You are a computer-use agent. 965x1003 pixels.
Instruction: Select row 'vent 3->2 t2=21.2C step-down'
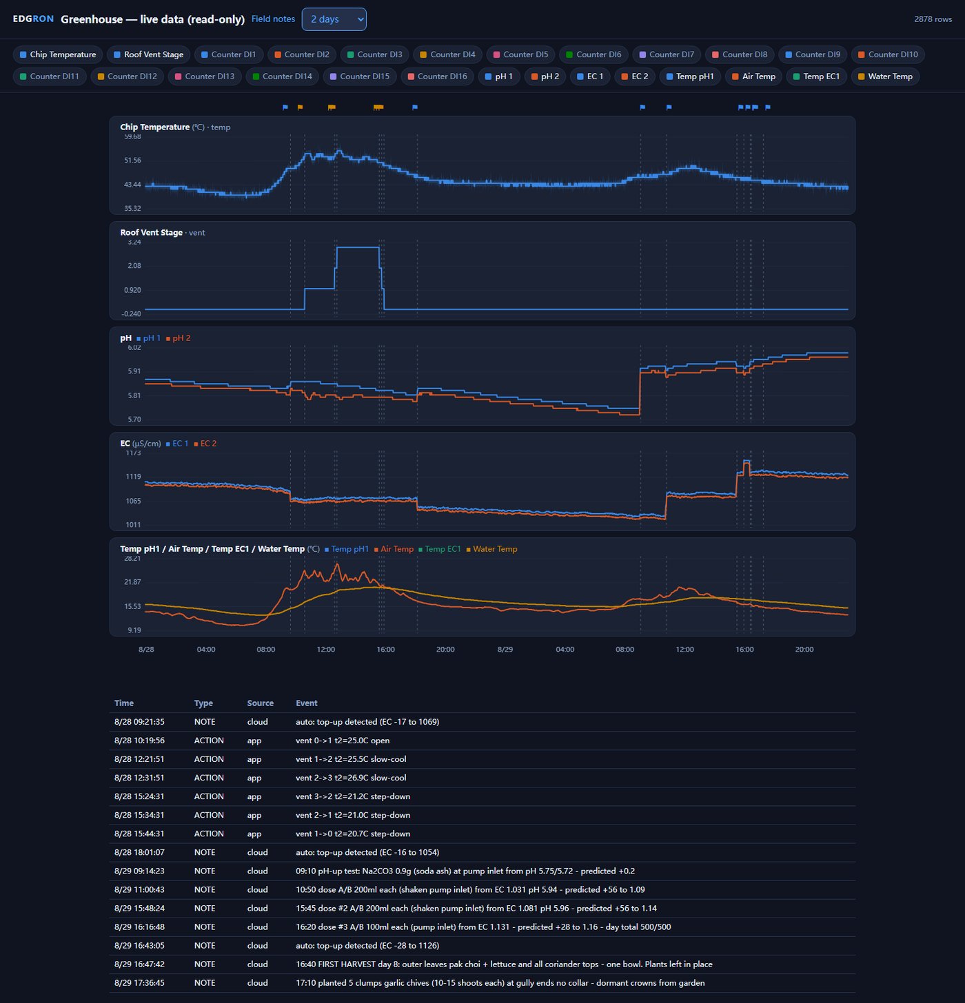point(482,796)
